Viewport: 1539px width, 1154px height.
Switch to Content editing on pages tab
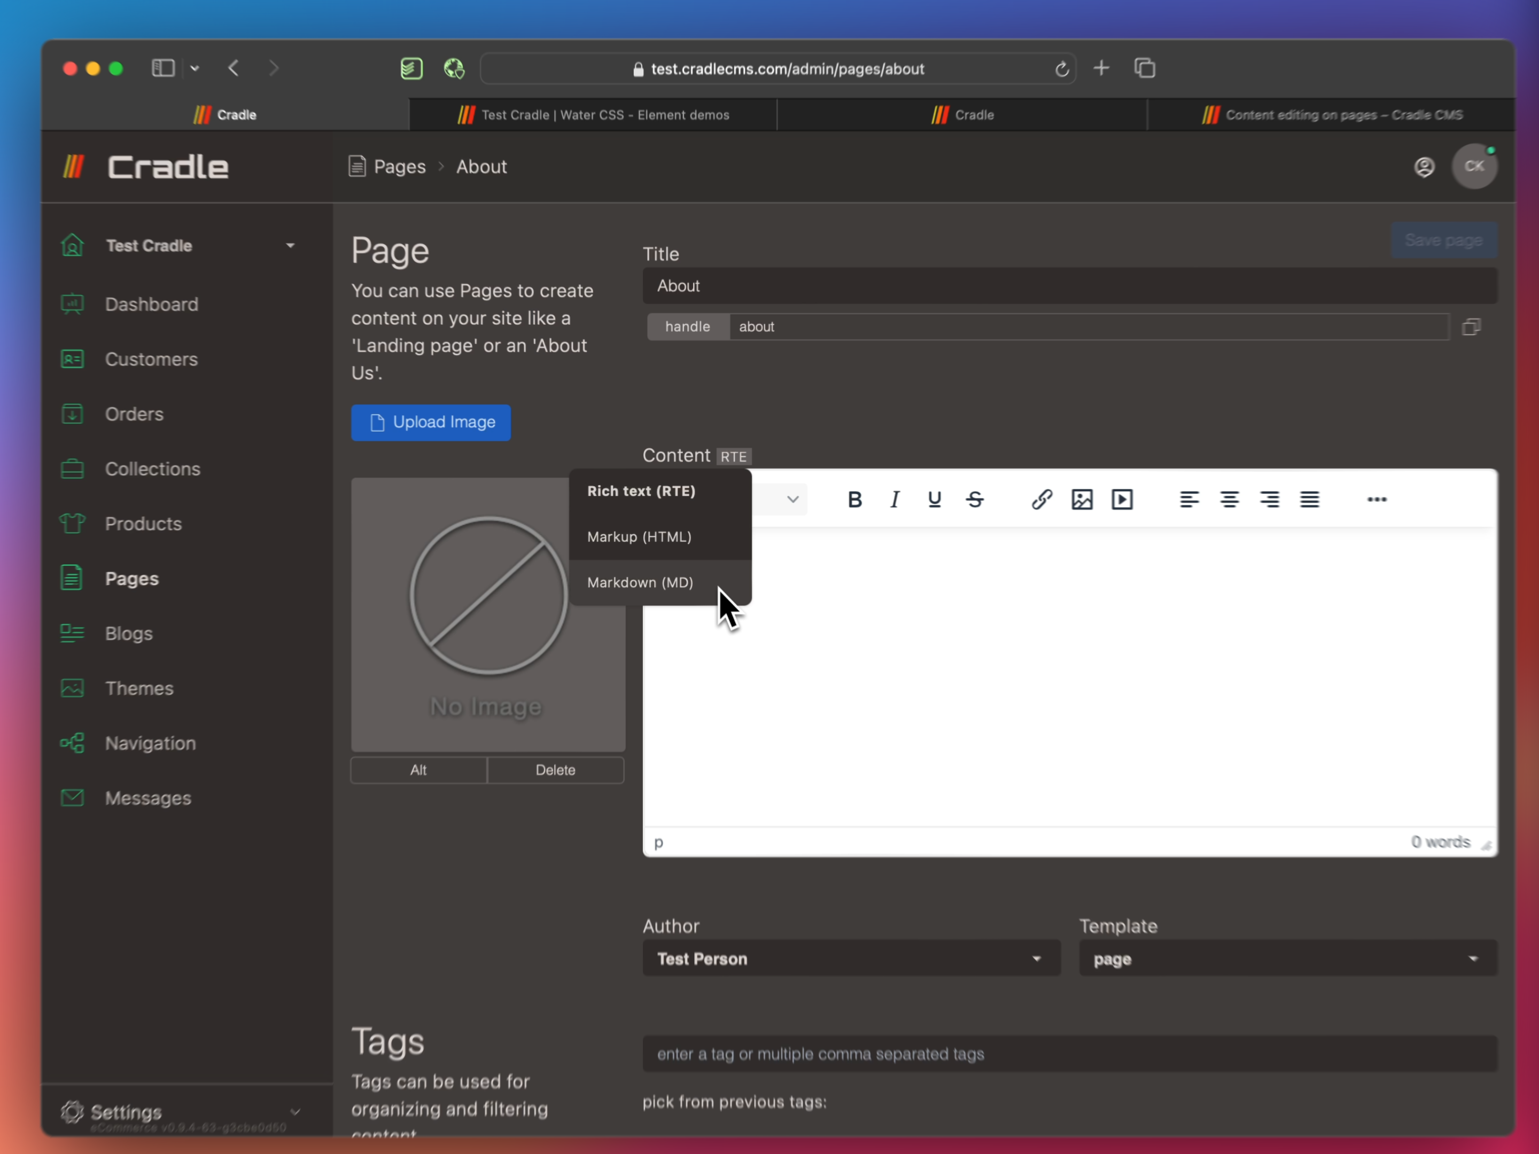tap(1331, 115)
